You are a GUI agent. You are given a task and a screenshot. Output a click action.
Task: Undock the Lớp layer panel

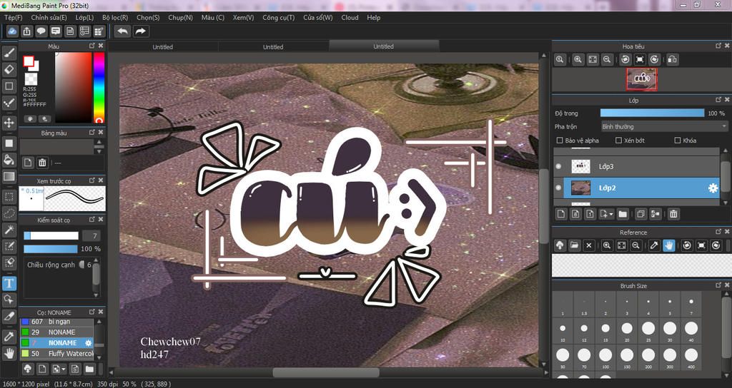[718, 100]
